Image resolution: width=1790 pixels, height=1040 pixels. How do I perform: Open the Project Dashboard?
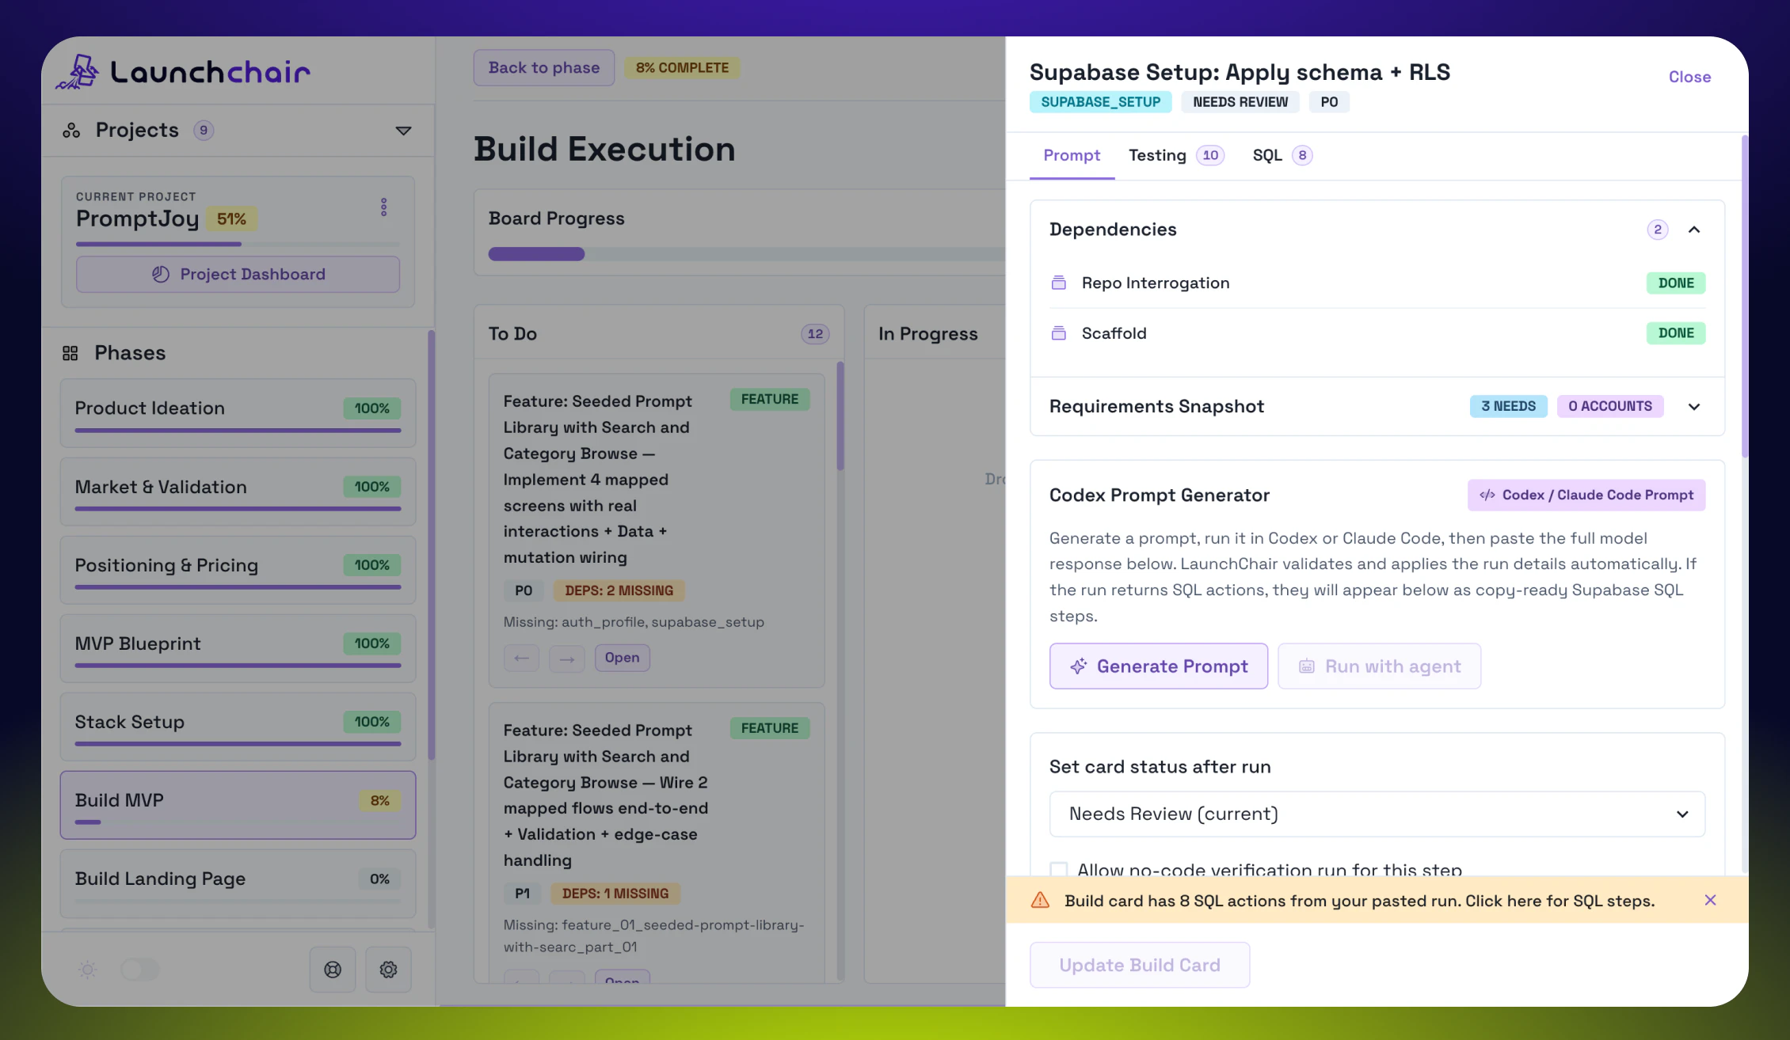point(238,274)
